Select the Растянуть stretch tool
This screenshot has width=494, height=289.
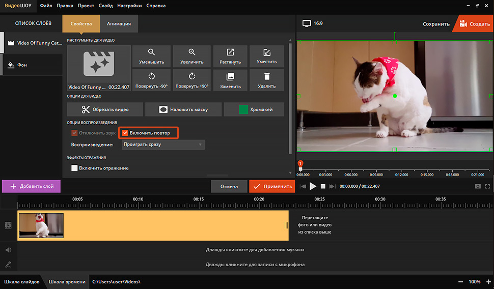coord(230,56)
